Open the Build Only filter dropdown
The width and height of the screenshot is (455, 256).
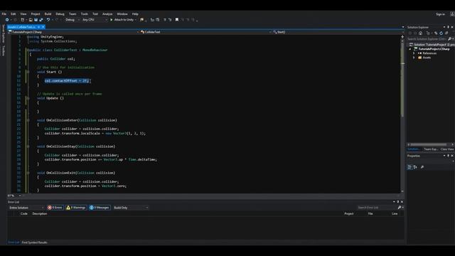point(131,208)
